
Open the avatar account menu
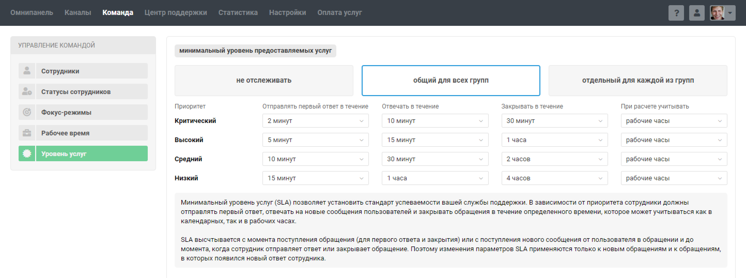[x=722, y=13]
